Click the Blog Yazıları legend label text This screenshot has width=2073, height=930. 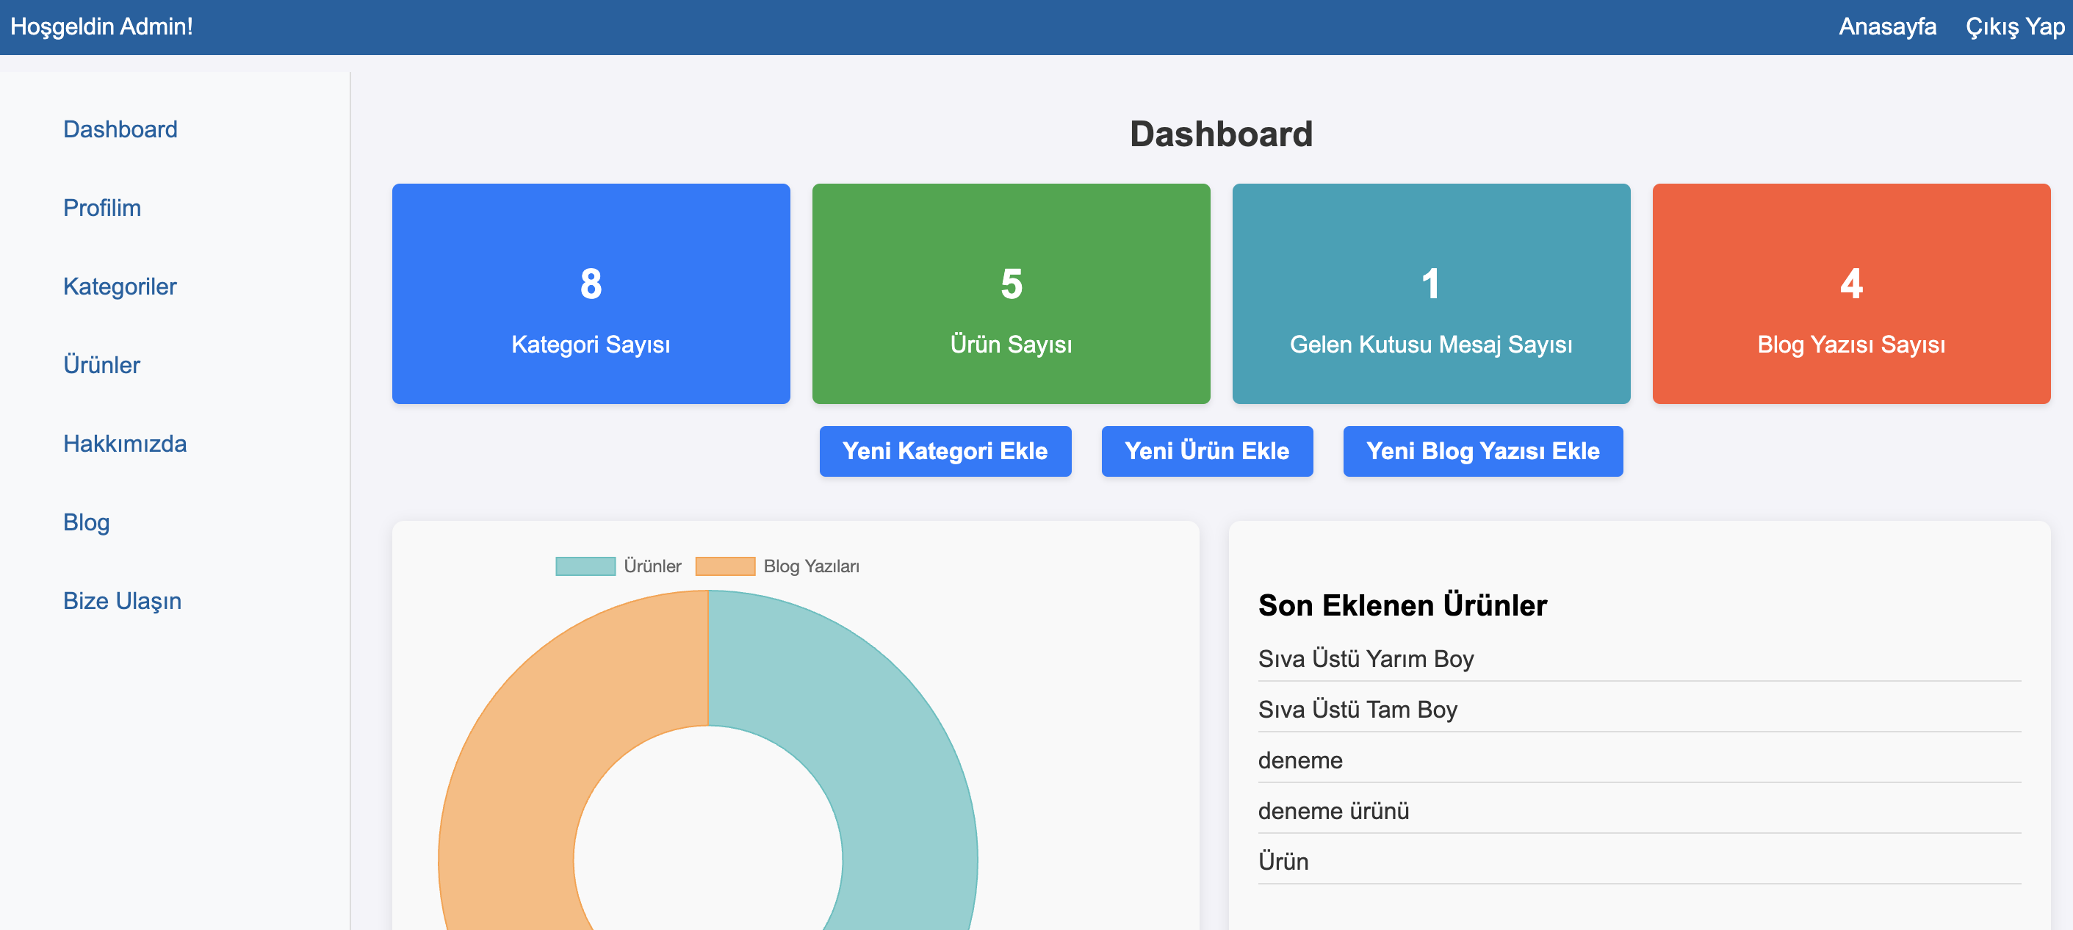click(811, 566)
